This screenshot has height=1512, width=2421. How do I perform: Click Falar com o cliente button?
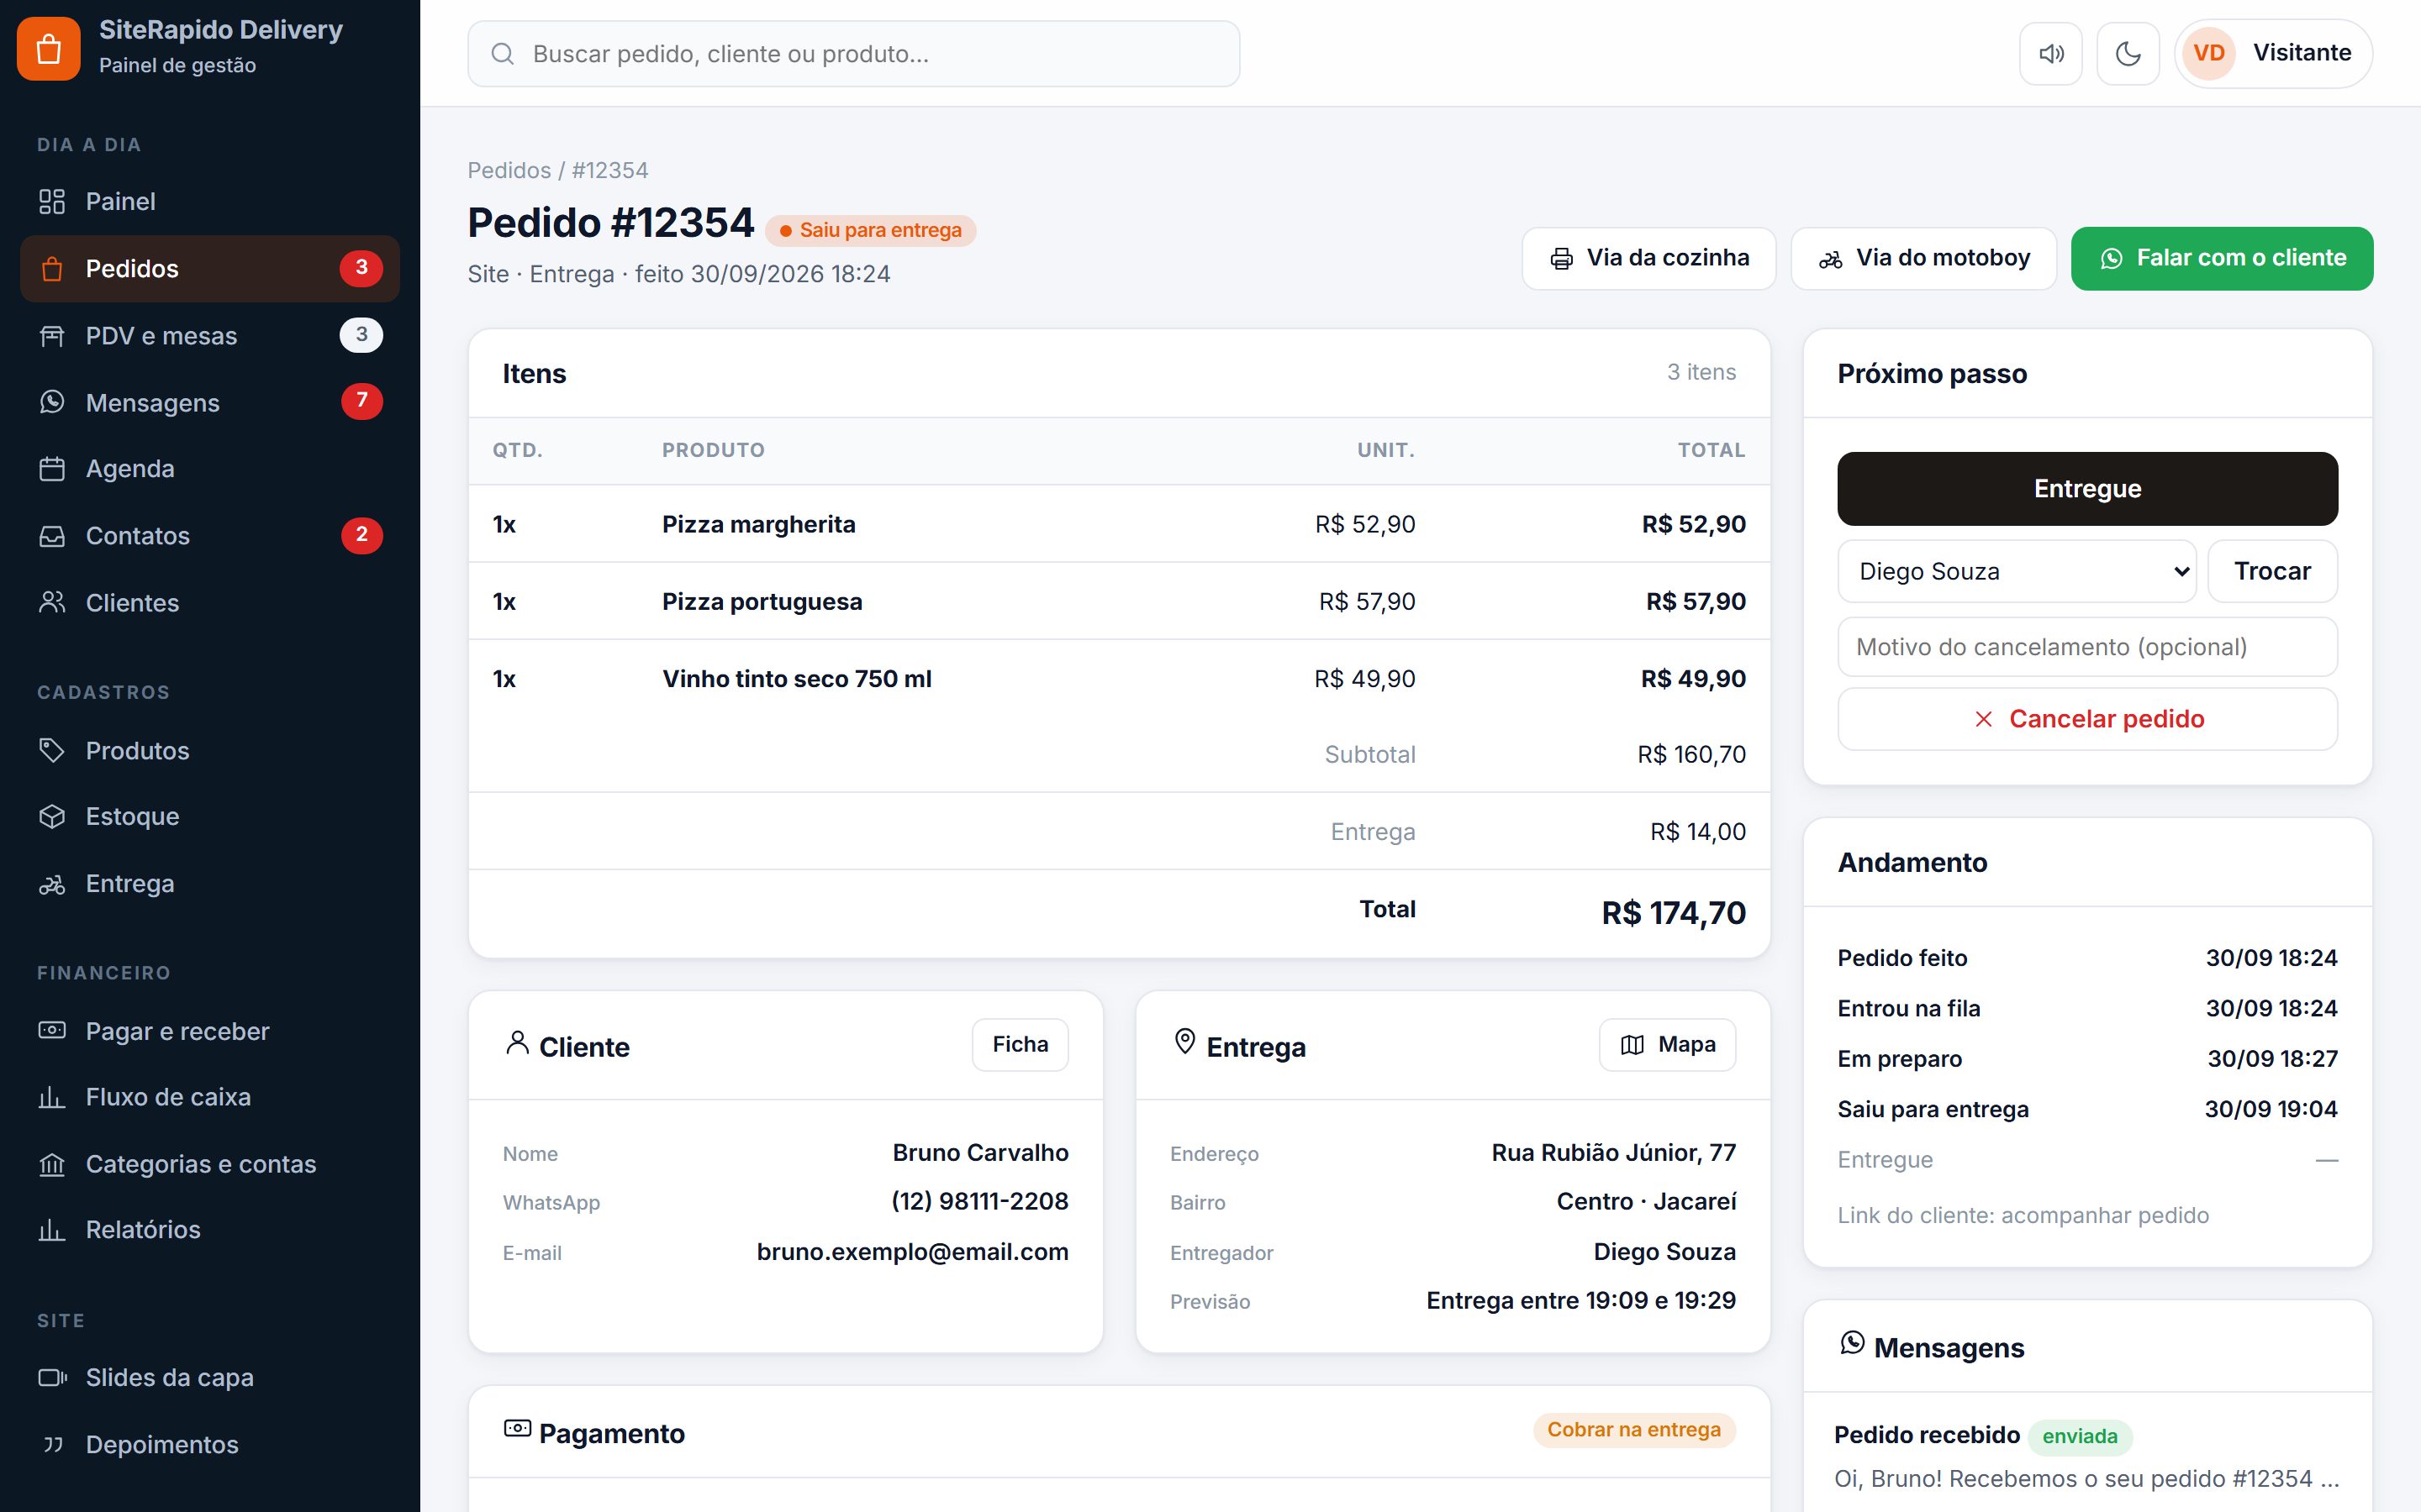tap(2222, 258)
